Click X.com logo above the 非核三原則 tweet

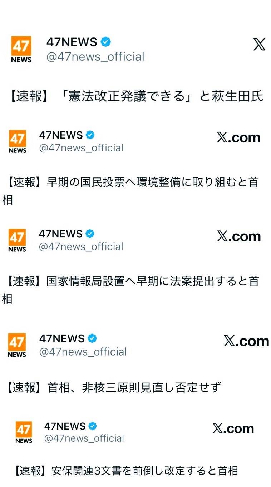[x=246, y=341]
